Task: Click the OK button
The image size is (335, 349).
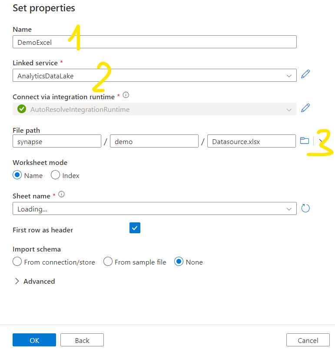Action: (34, 340)
